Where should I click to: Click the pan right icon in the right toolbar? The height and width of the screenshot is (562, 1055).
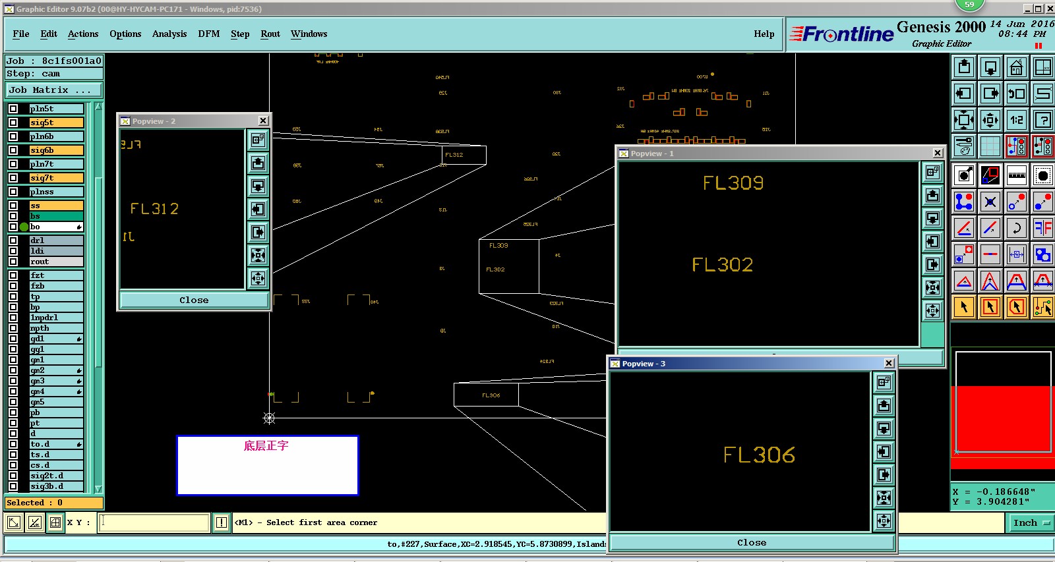click(x=990, y=94)
